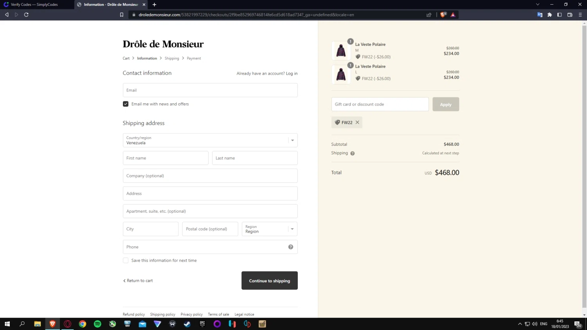
Task: Open Epic Games Launcher from taskbar
Action: point(202,324)
